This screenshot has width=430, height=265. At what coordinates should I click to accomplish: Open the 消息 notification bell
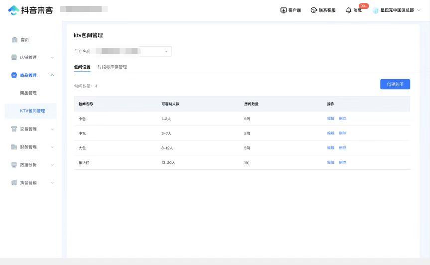(348, 10)
